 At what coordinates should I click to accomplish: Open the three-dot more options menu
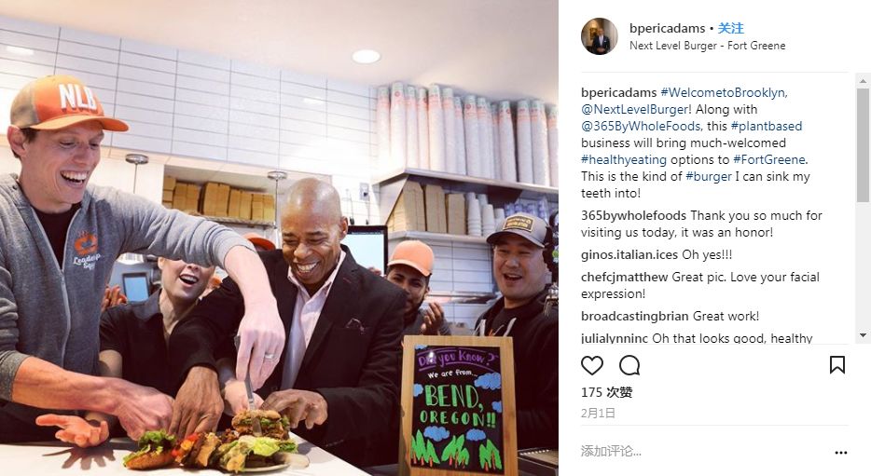coord(841,453)
